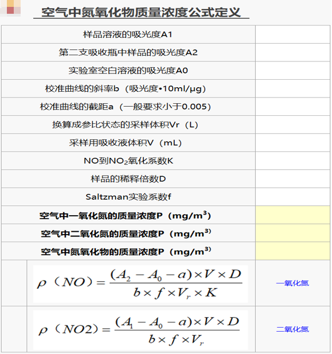This screenshot has height=354, width=332.
Task: Click the yellow result cell for 一氧化氮 concentration
Action: (x=293, y=215)
